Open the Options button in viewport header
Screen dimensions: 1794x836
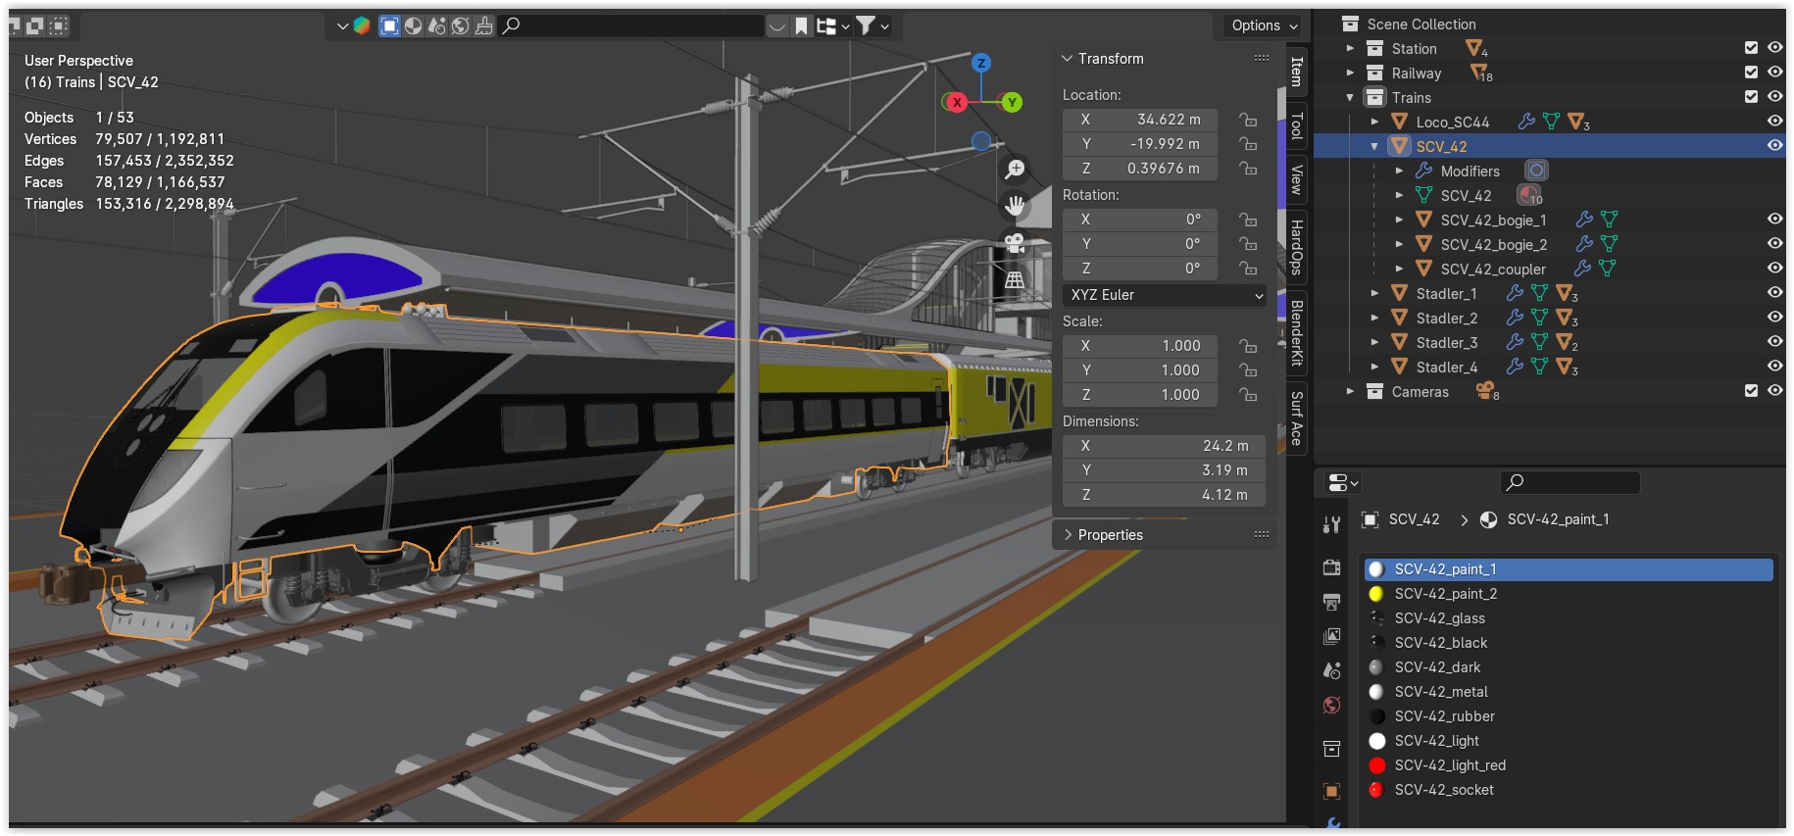pos(1264,25)
